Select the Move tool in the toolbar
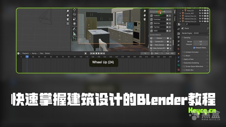The image size is (226, 127). pos(74,10)
